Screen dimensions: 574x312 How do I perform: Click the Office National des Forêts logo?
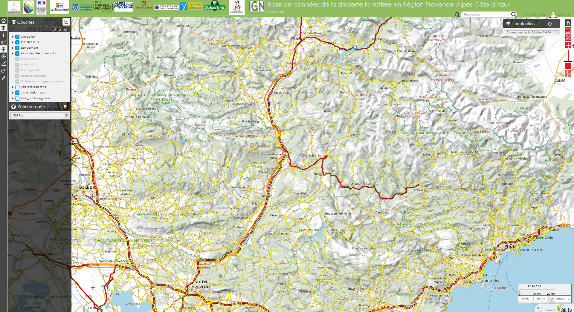pyautogui.click(x=215, y=6)
